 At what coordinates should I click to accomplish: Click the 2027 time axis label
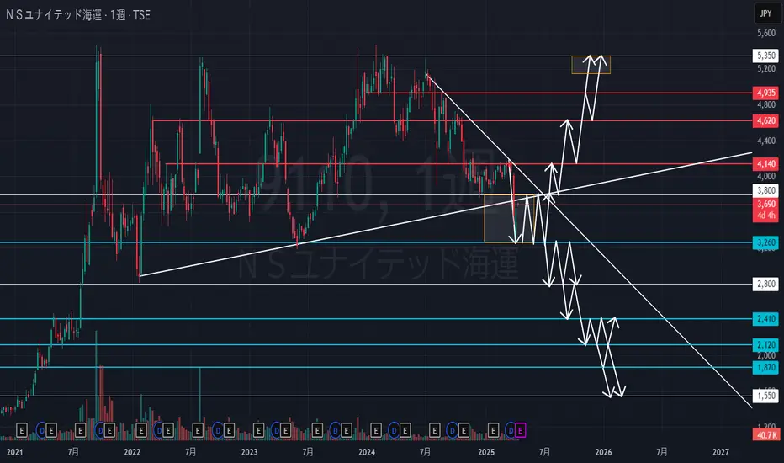pyautogui.click(x=721, y=452)
